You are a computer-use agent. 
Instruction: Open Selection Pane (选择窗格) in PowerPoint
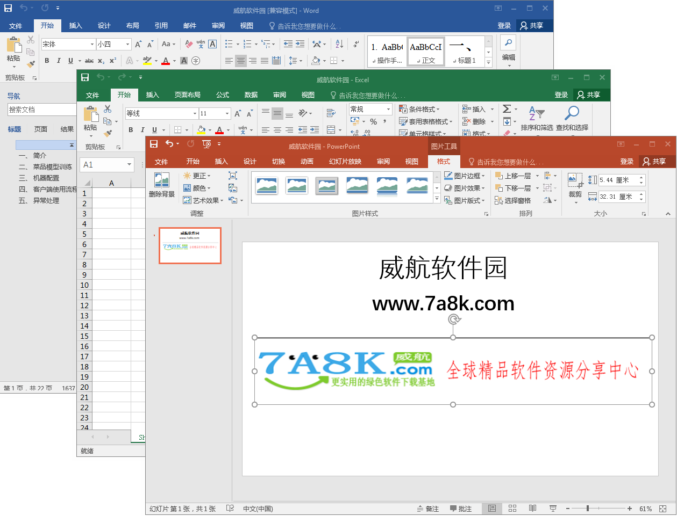pos(512,200)
